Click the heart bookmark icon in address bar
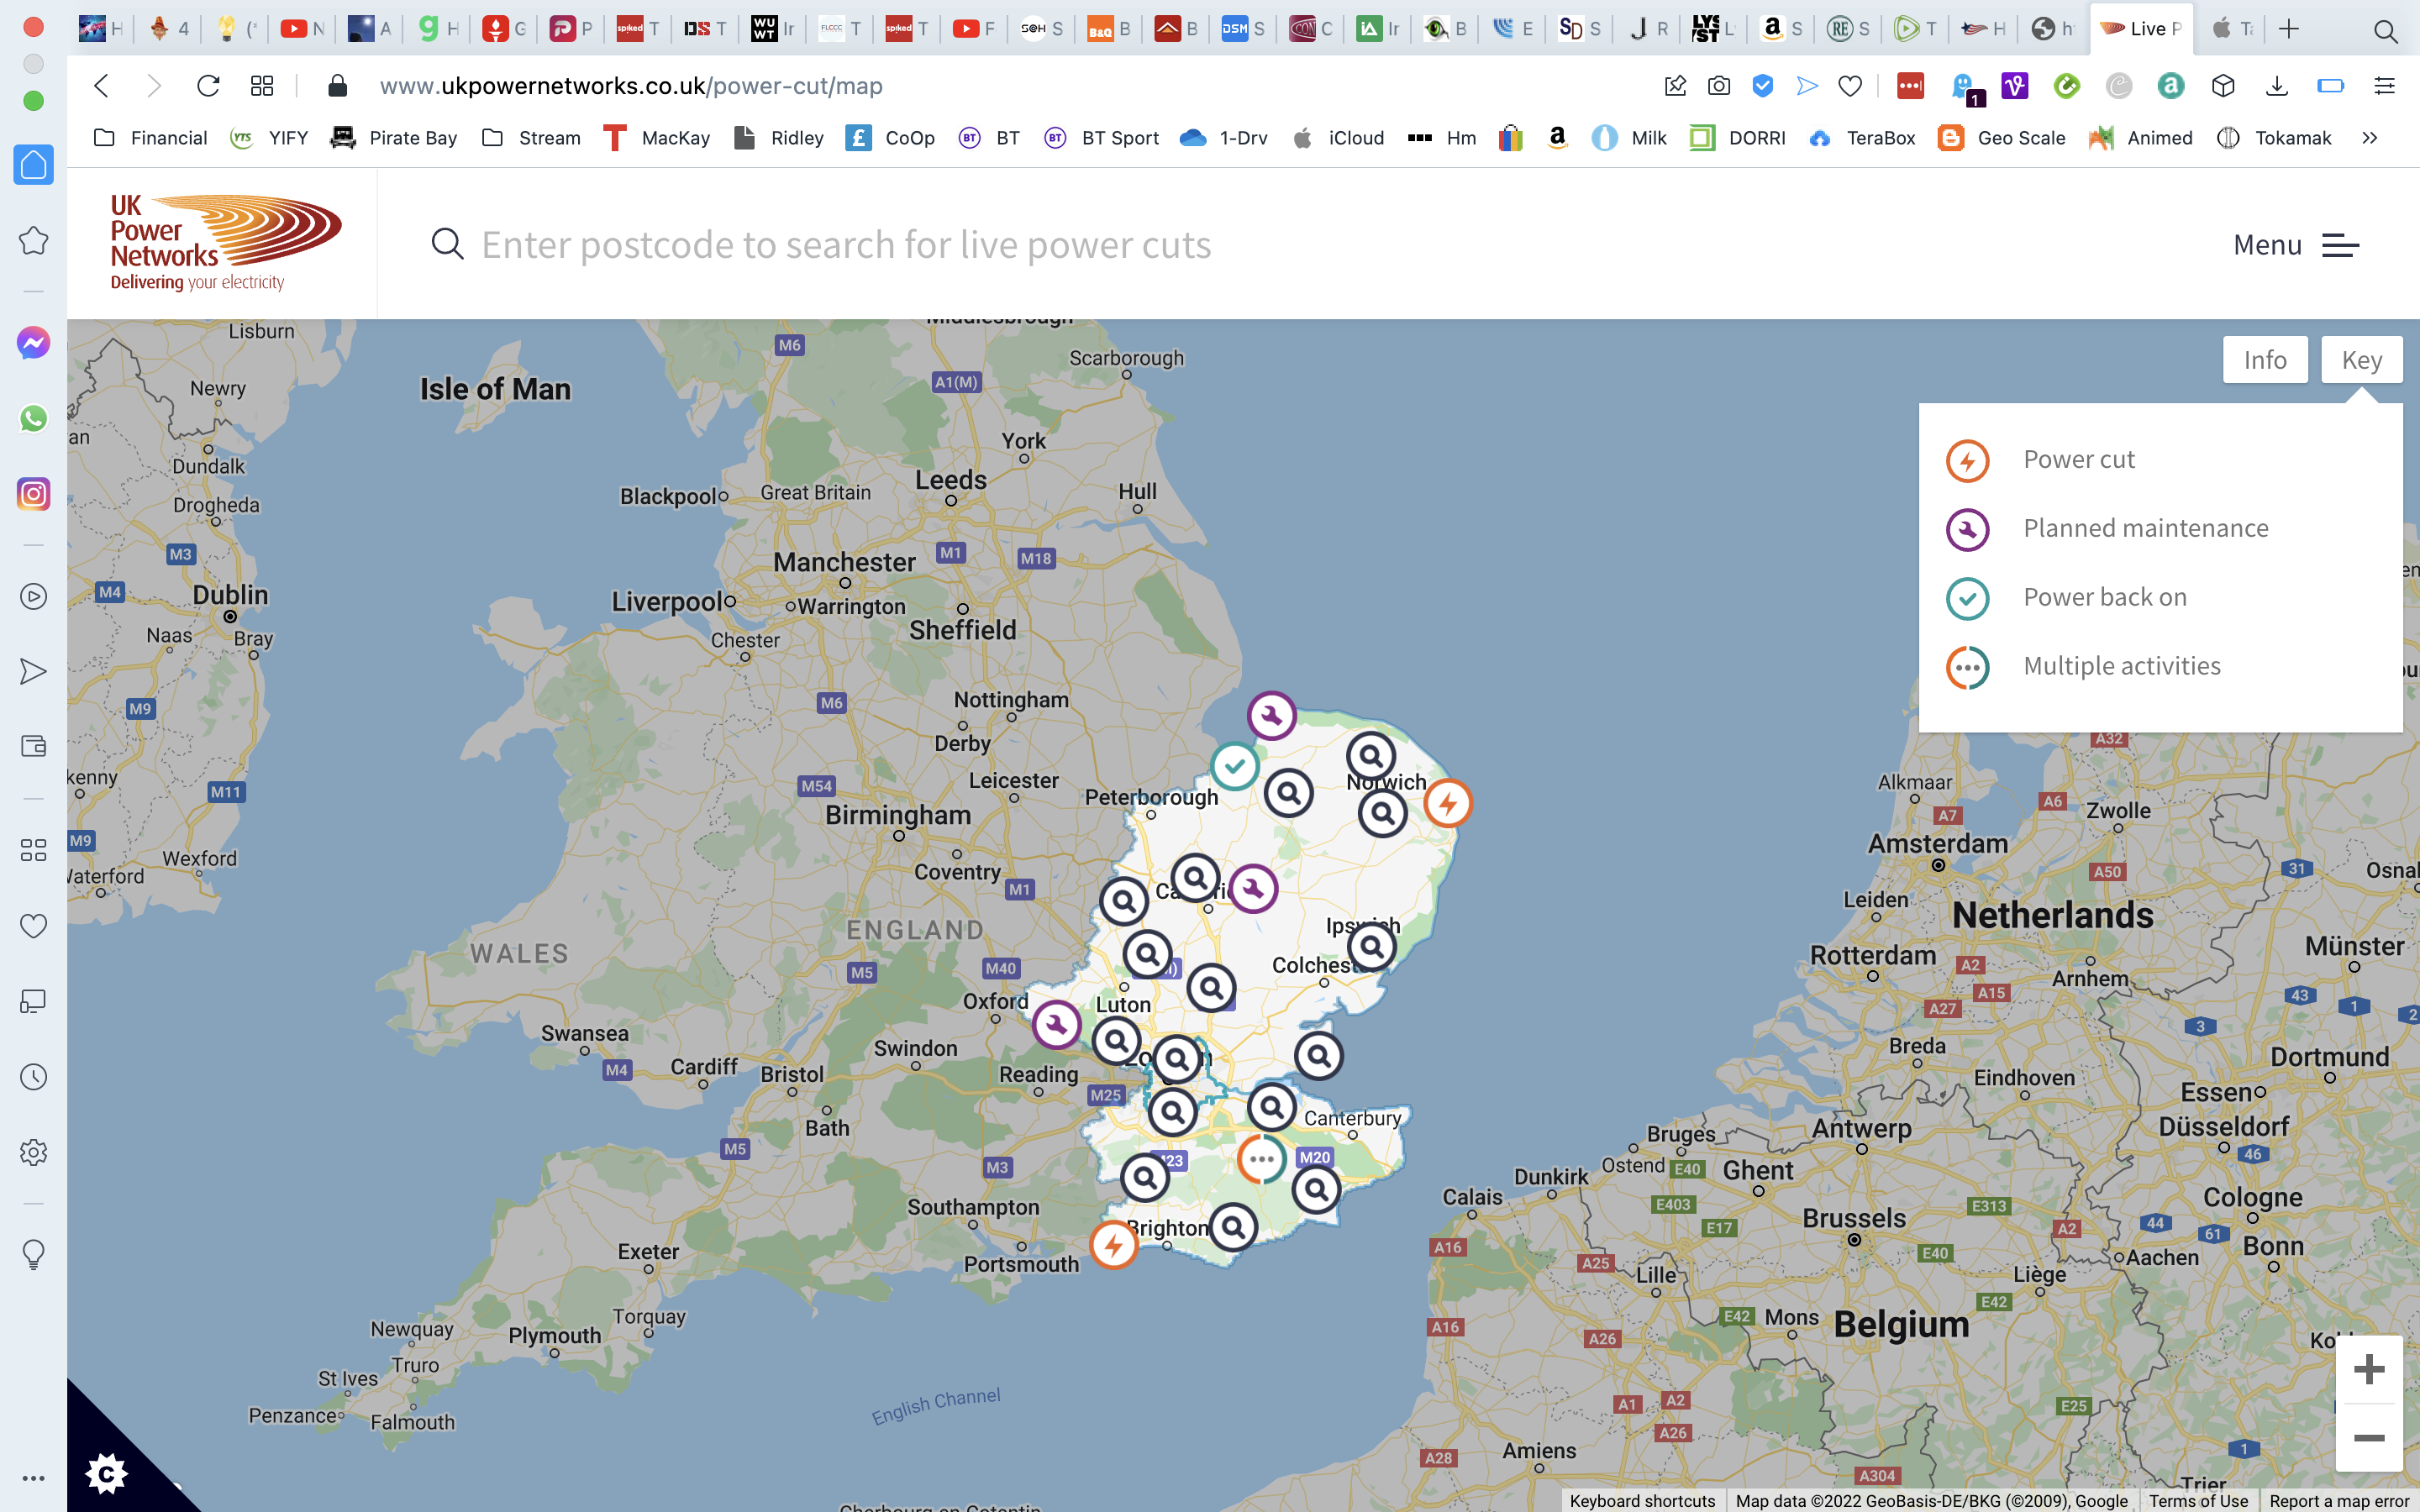Viewport: 2420px width, 1512px height. point(1850,86)
